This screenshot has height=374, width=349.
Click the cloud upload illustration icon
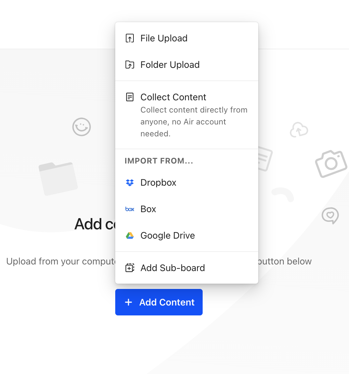(299, 130)
